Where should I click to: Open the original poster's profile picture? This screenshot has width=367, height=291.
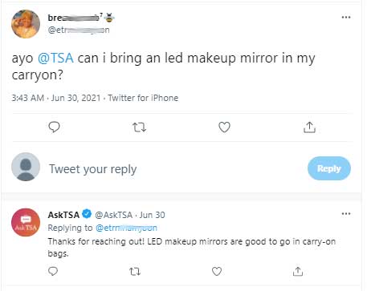pos(26,24)
